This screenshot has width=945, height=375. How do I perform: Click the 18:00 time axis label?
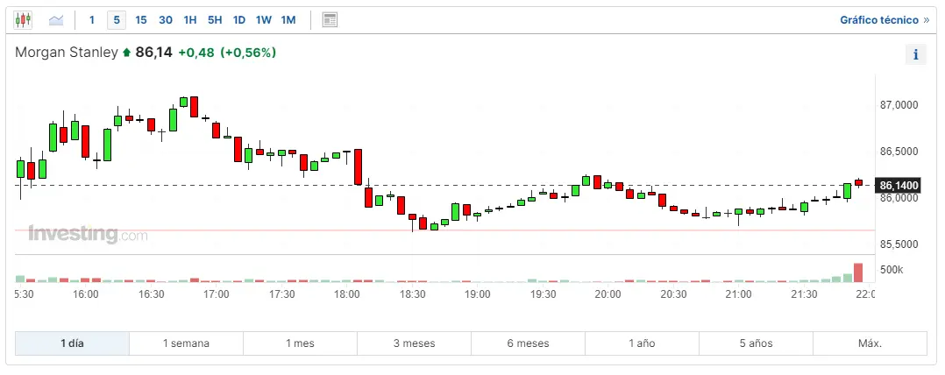[347, 294]
